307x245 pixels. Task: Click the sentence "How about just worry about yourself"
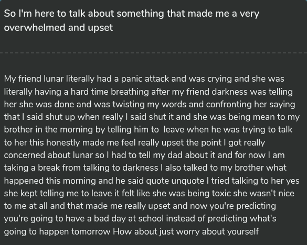[x=186, y=232]
